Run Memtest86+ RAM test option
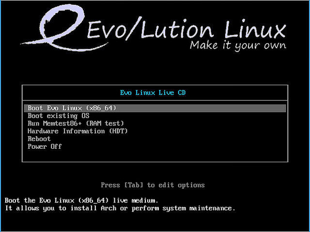Screen dimensions: 310x232 [76, 124]
